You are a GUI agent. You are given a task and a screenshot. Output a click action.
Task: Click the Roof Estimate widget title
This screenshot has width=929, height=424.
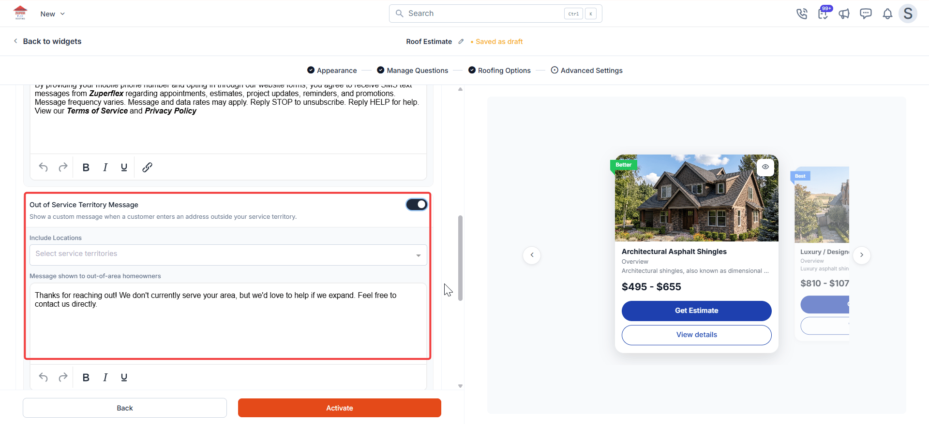(x=429, y=42)
